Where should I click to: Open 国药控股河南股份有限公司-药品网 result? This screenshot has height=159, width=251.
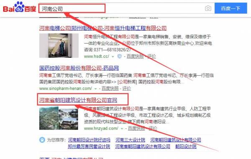click(x=79, y=68)
